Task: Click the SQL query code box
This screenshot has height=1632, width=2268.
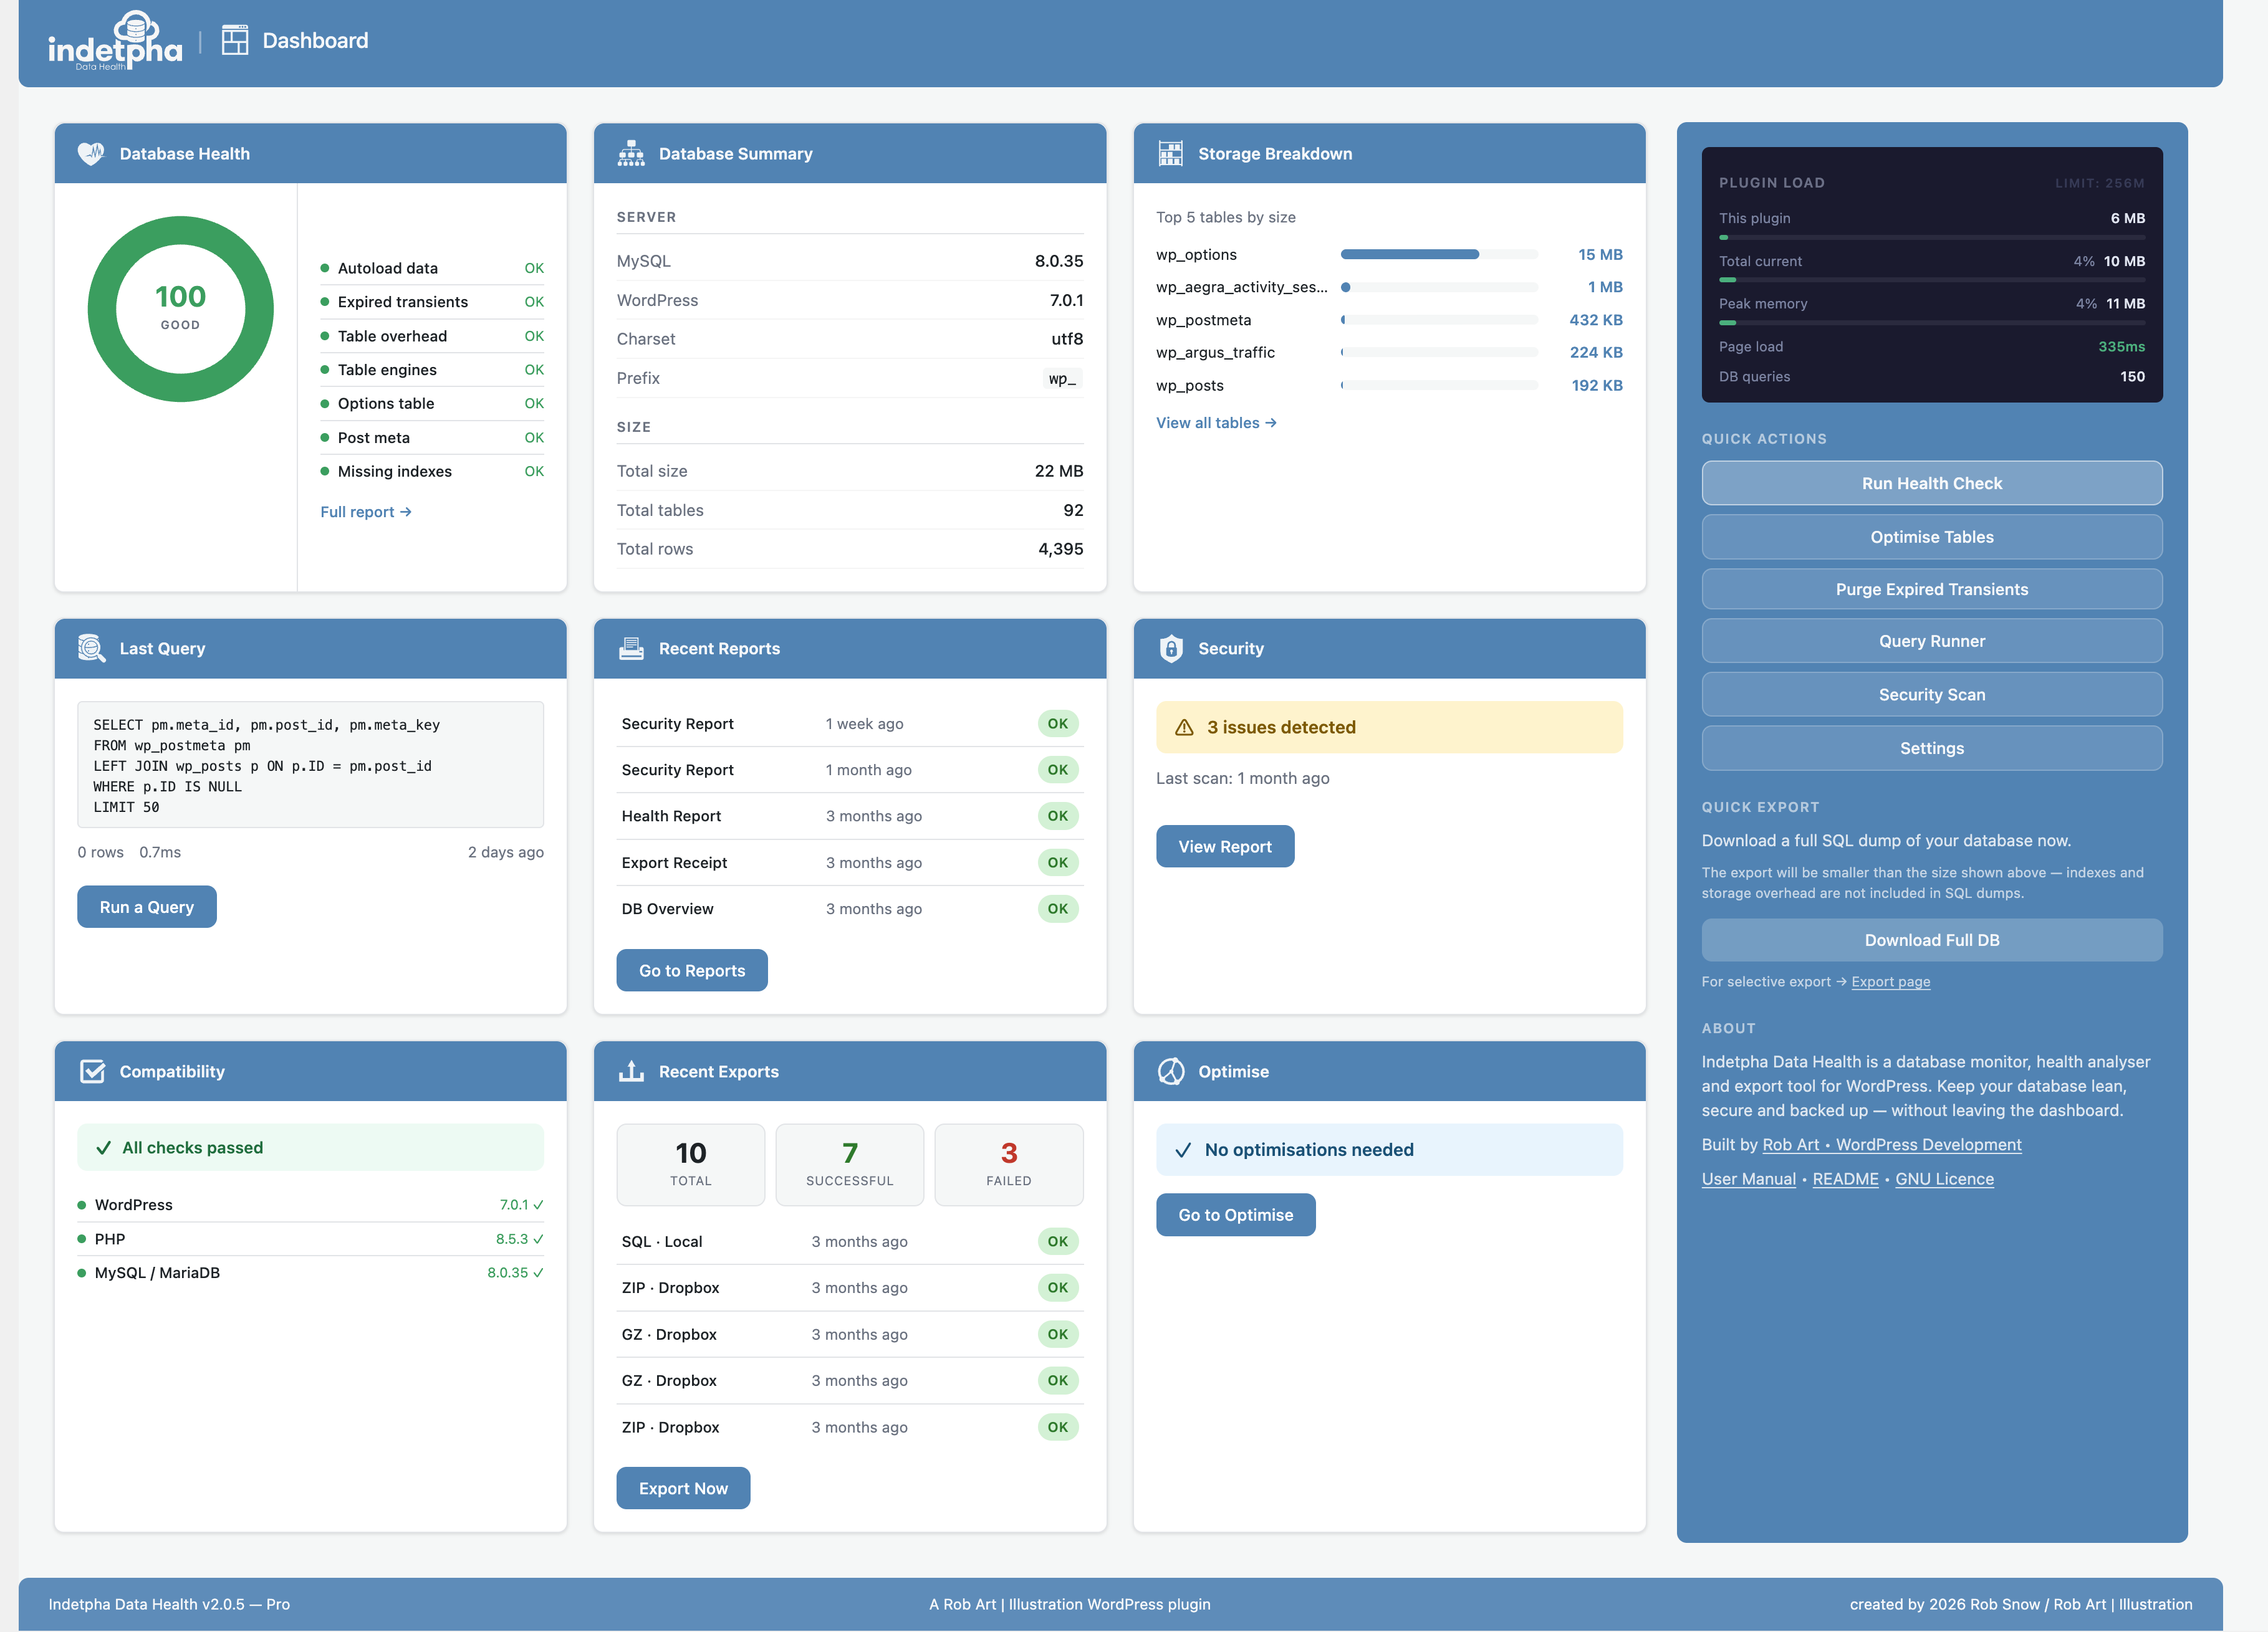Action: coord(311,766)
